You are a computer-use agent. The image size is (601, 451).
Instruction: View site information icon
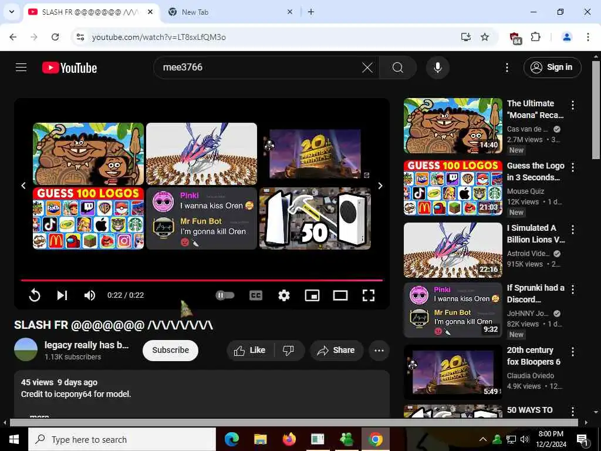click(80, 37)
